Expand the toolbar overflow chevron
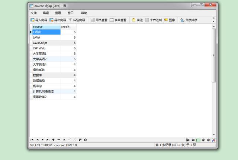This screenshot has width=238, height=160. point(213,18)
